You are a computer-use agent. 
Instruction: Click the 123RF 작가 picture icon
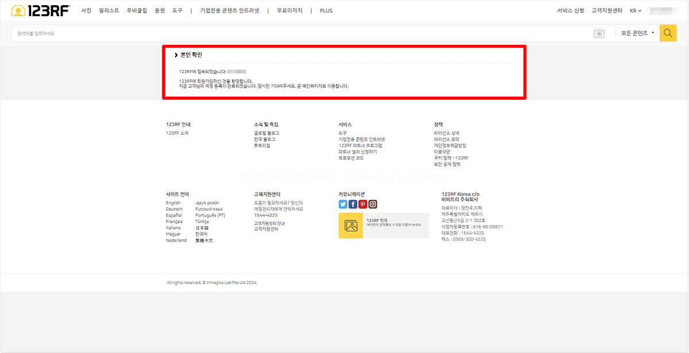point(350,226)
